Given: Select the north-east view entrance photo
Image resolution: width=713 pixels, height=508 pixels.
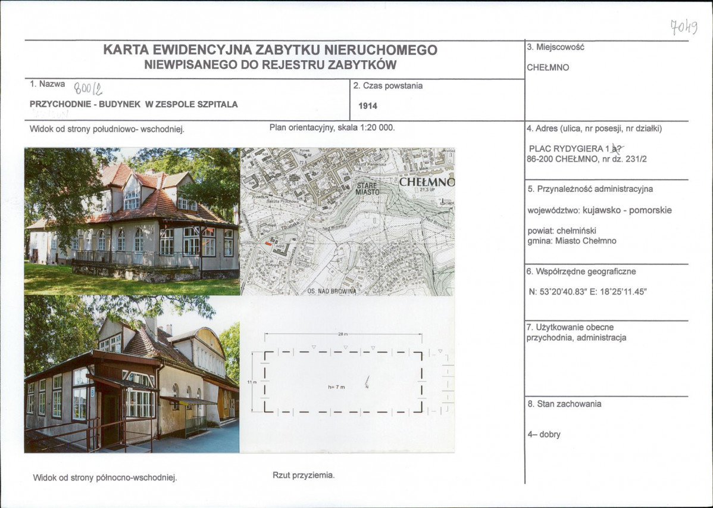Looking at the screenshot, I should click(x=132, y=374).
